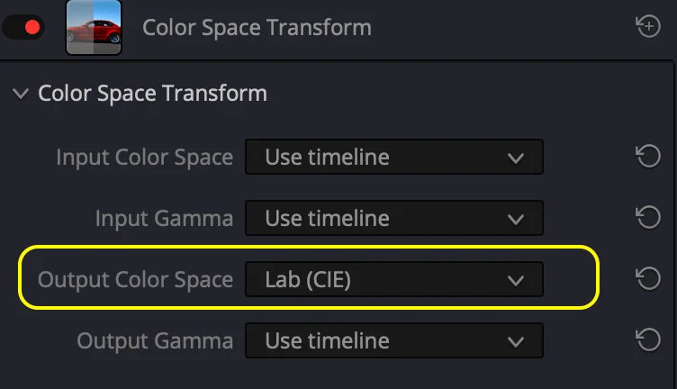Click the Output Color Space dropdown arrow
Viewport: 677px width, 389px height.
(516, 281)
